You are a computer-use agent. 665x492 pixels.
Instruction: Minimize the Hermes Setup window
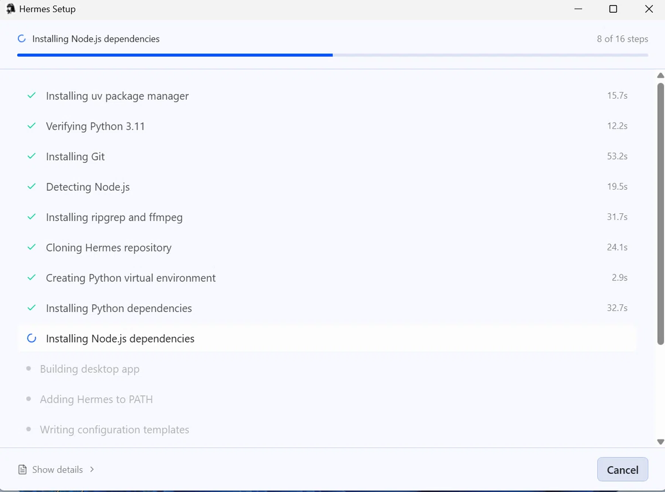[x=579, y=9]
